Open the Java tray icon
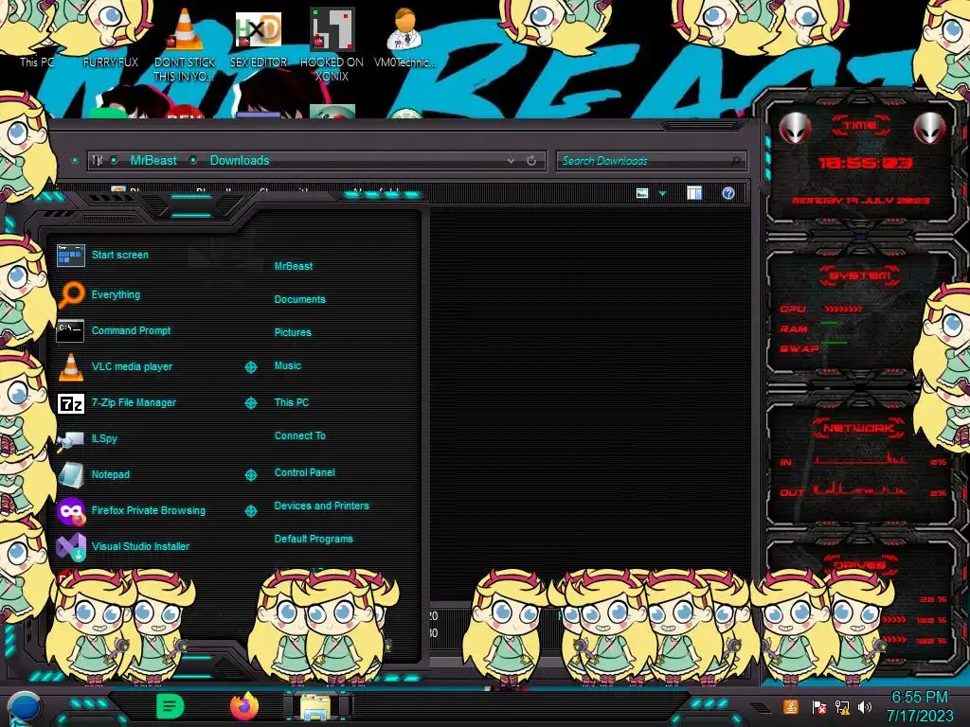Screen dimensions: 970x727 [791, 706]
